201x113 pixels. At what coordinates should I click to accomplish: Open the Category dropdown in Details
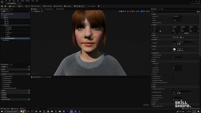177,20
